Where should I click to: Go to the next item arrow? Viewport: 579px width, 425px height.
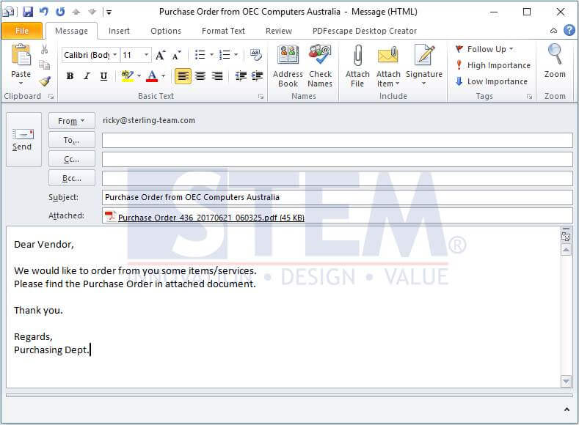tap(92, 12)
